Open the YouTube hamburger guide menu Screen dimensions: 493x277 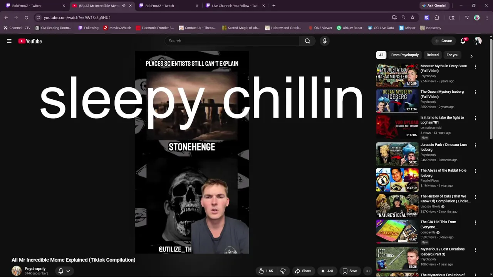9,41
